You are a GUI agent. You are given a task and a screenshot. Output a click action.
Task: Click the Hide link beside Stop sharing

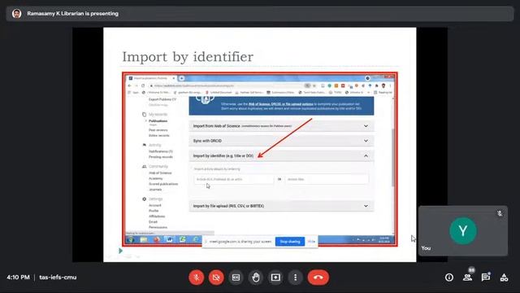tap(311, 242)
